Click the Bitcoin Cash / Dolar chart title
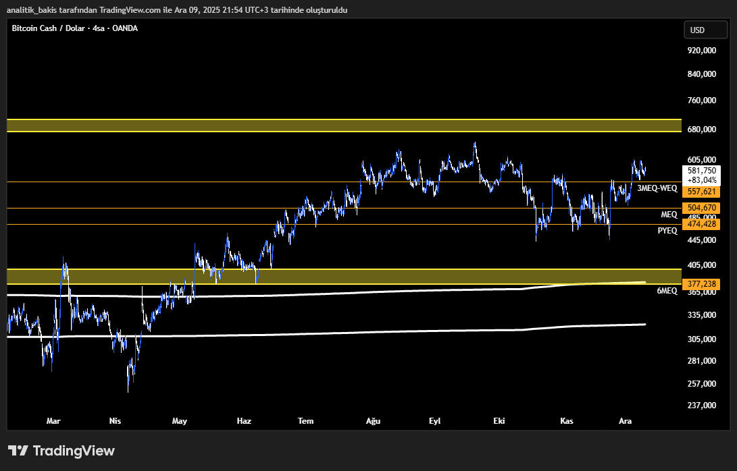 click(75, 28)
